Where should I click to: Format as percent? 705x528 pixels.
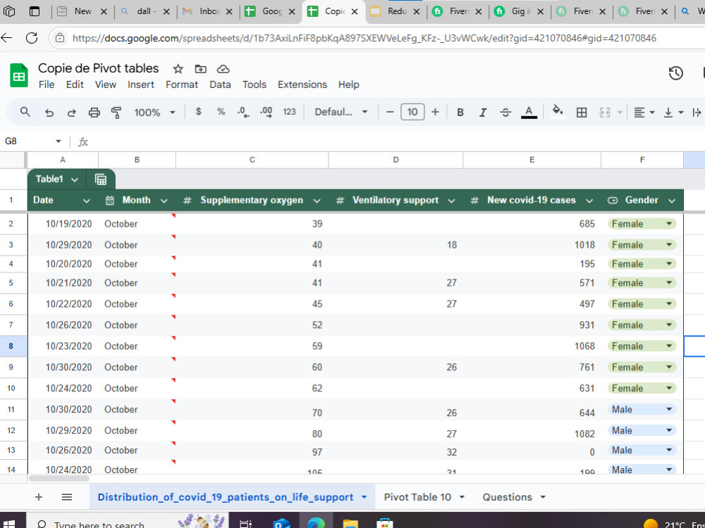click(x=221, y=112)
